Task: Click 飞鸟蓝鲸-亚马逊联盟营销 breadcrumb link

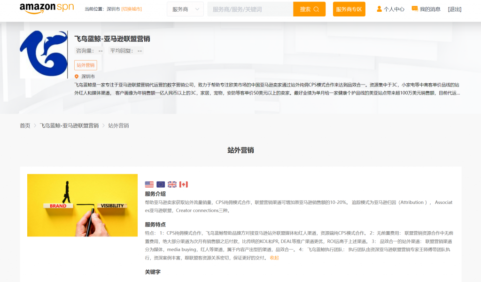Action: pyautogui.click(x=70, y=125)
